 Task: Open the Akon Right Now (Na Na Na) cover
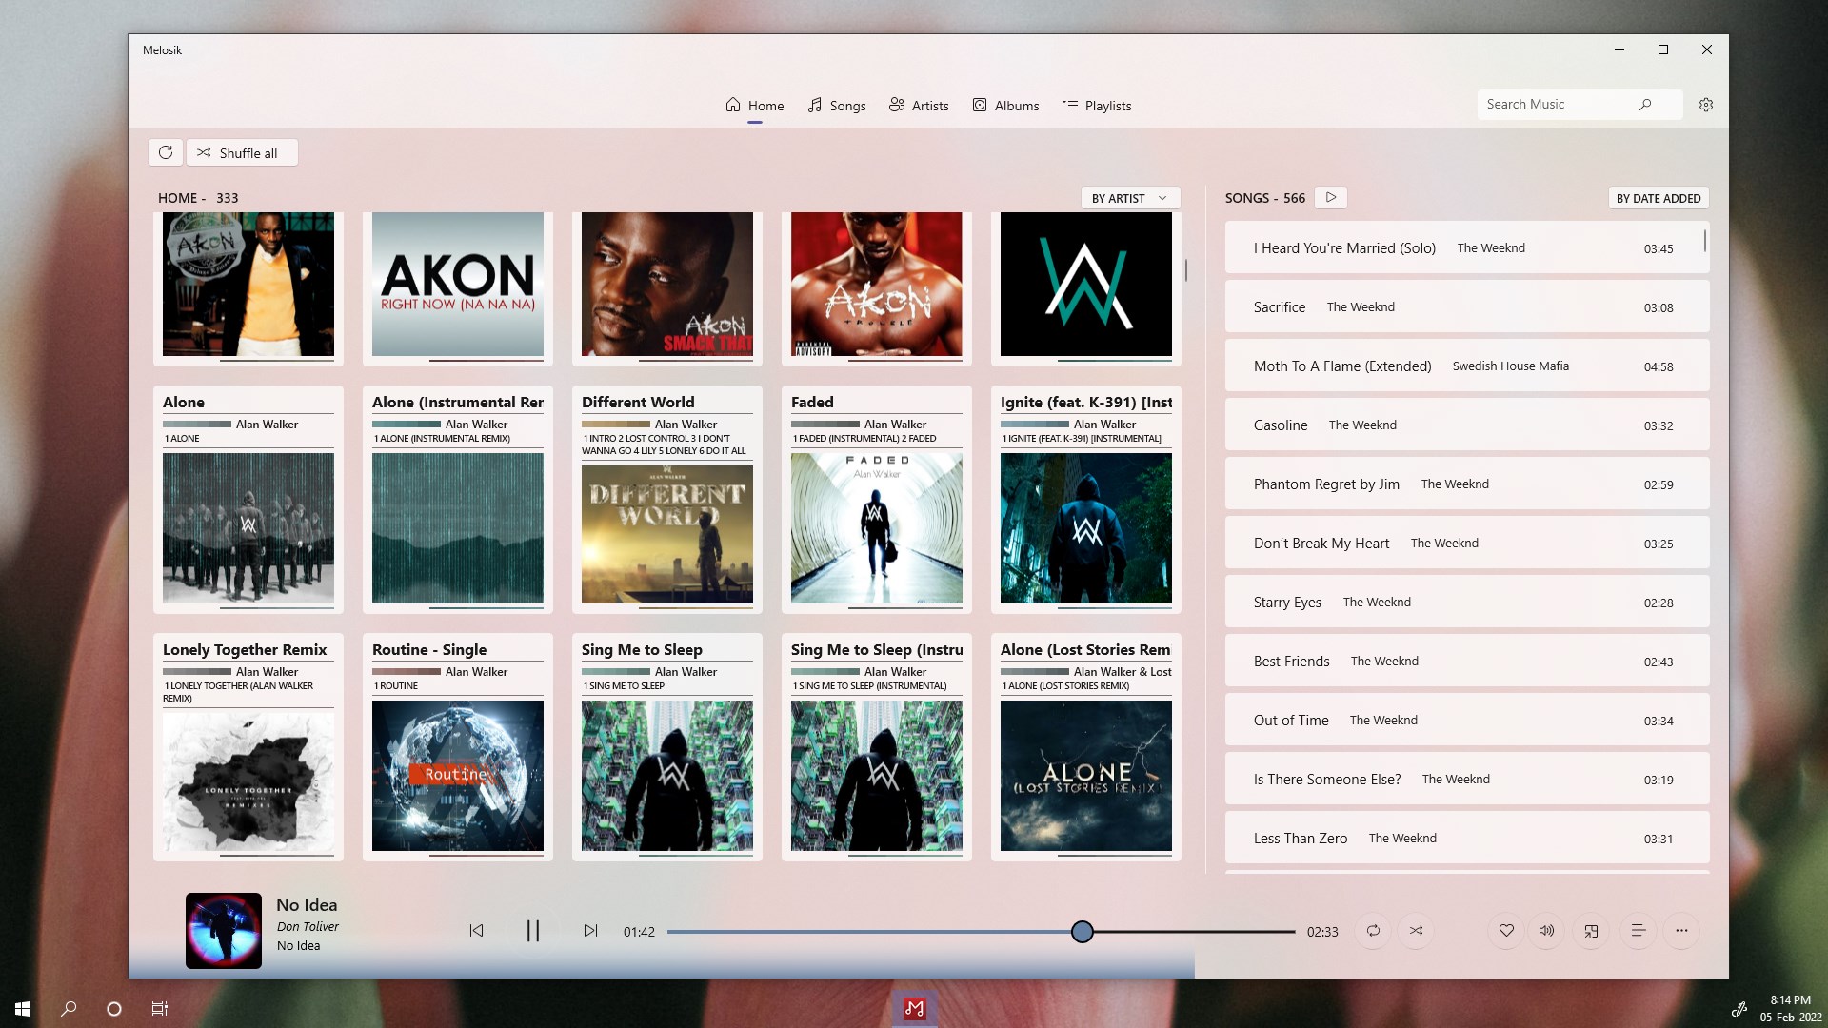(x=458, y=284)
